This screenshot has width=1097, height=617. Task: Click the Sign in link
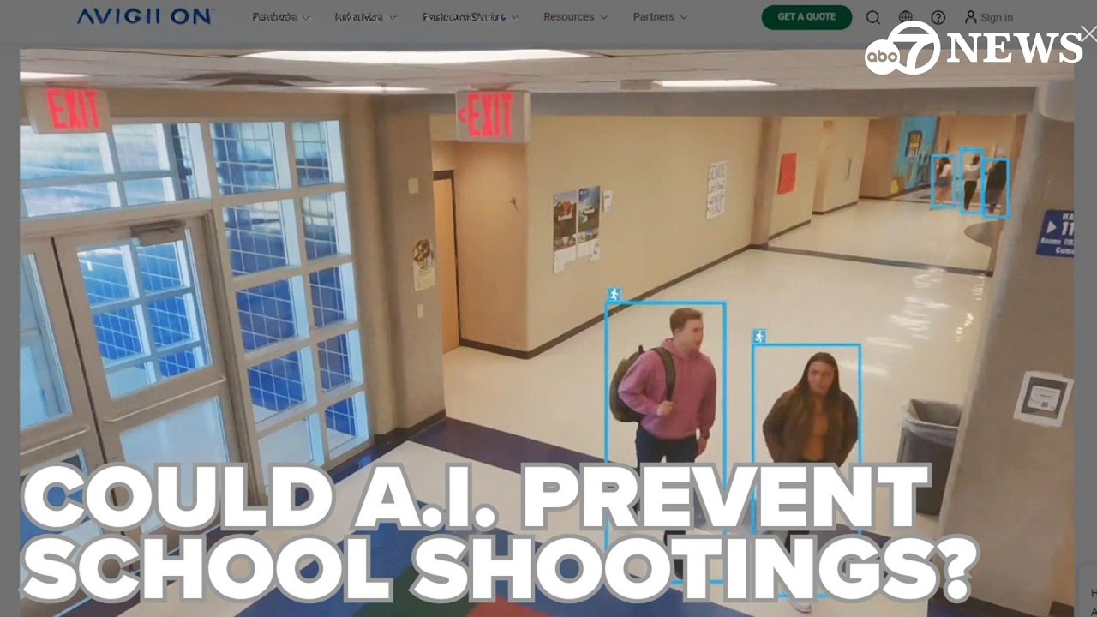tap(997, 17)
